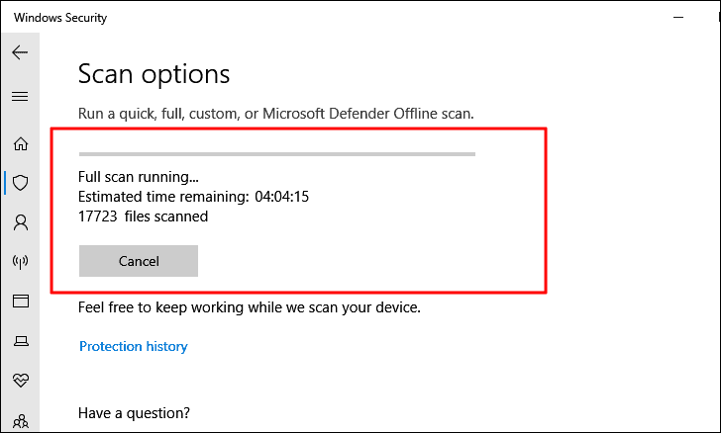
Task: Open the Protection history link
Action: pyautogui.click(x=134, y=346)
